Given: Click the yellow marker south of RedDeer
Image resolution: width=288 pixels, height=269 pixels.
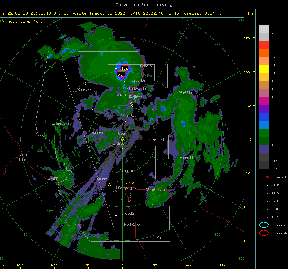Looking at the screenshot, I should (x=132, y=104).
